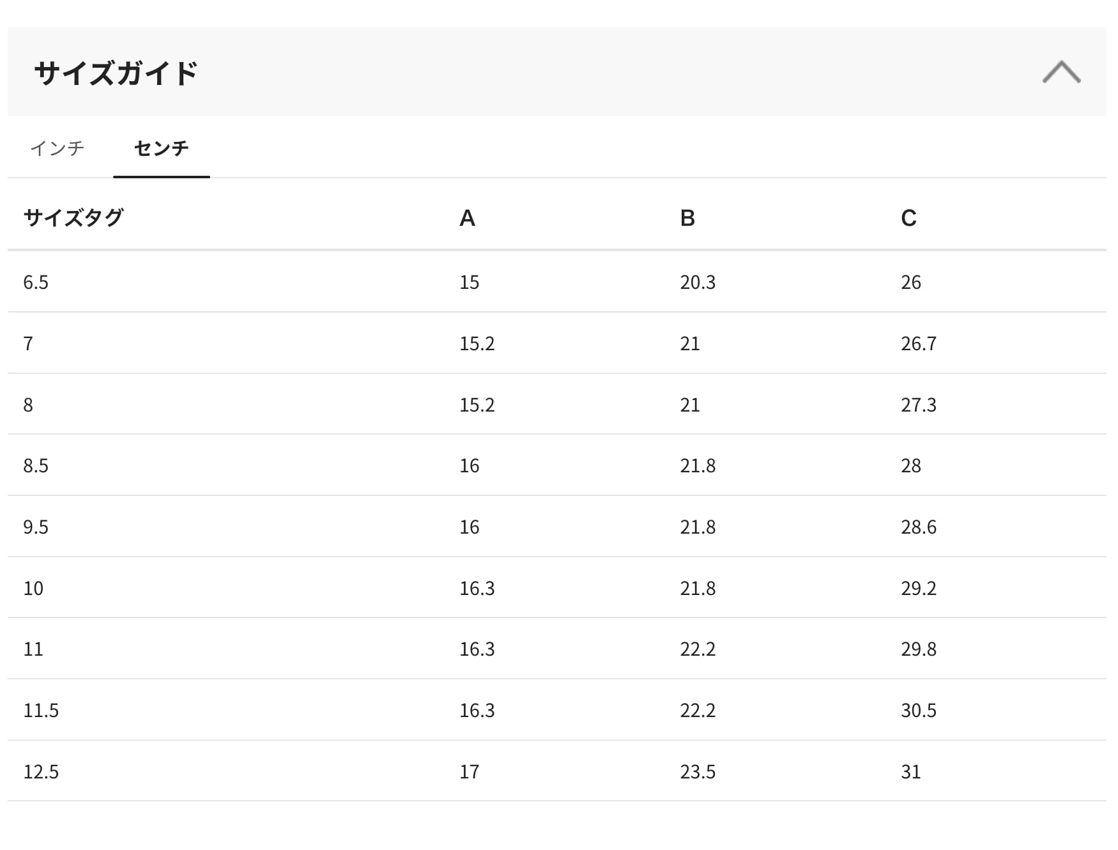The height and width of the screenshot is (850, 1118).
Task: Click the 23.5 value in column B
Action: [x=698, y=772]
